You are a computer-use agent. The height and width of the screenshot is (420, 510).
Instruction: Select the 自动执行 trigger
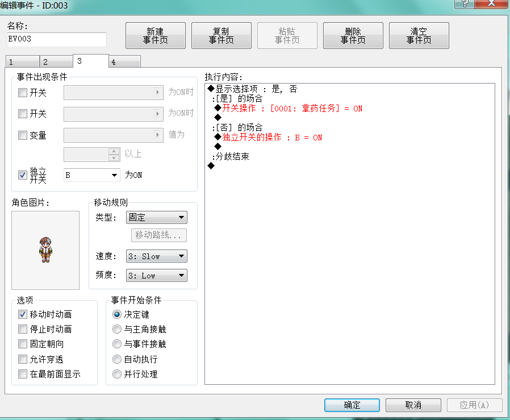pyautogui.click(x=117, y=359)
